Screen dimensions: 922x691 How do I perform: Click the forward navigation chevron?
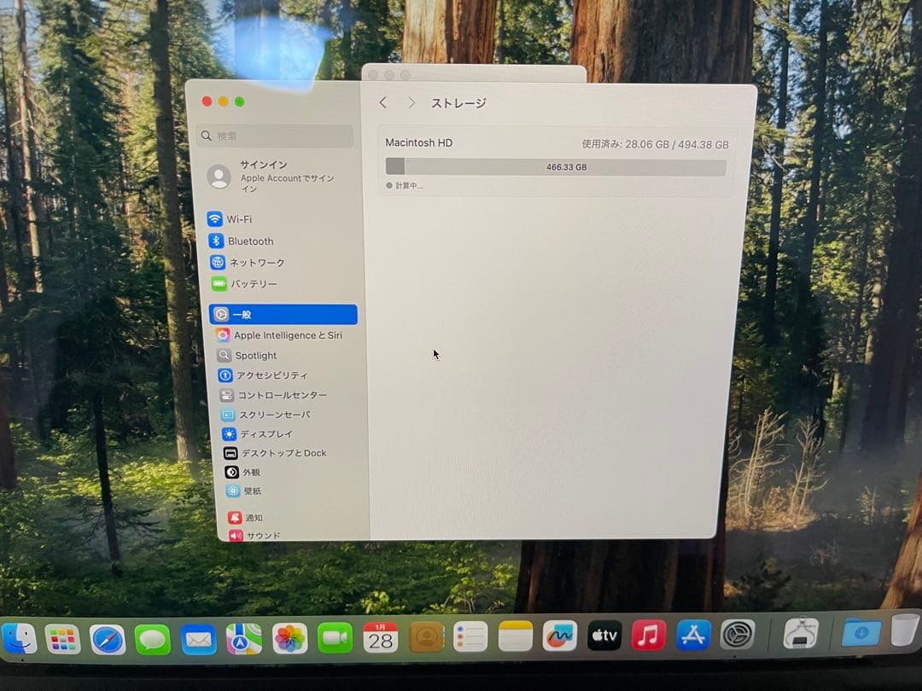tap(411, 102)
